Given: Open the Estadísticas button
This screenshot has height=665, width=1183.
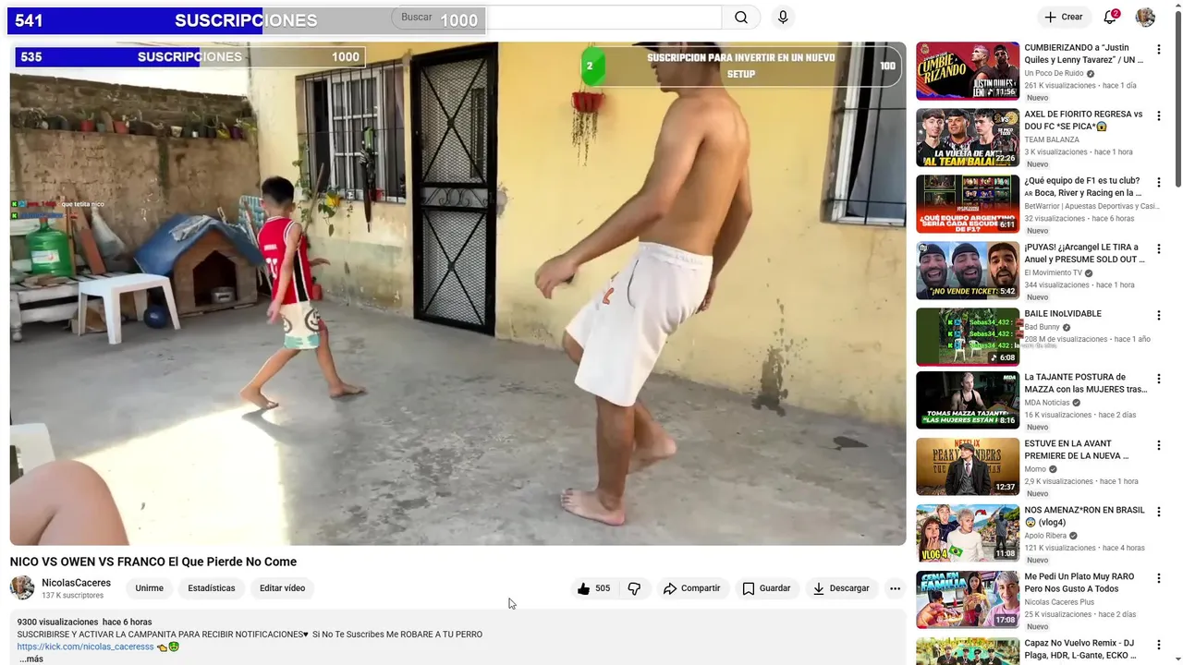Looking at the screenshot, I should (x=212, y=588).
